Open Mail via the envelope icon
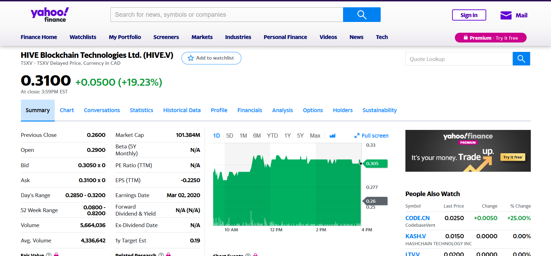 point(506,15)
